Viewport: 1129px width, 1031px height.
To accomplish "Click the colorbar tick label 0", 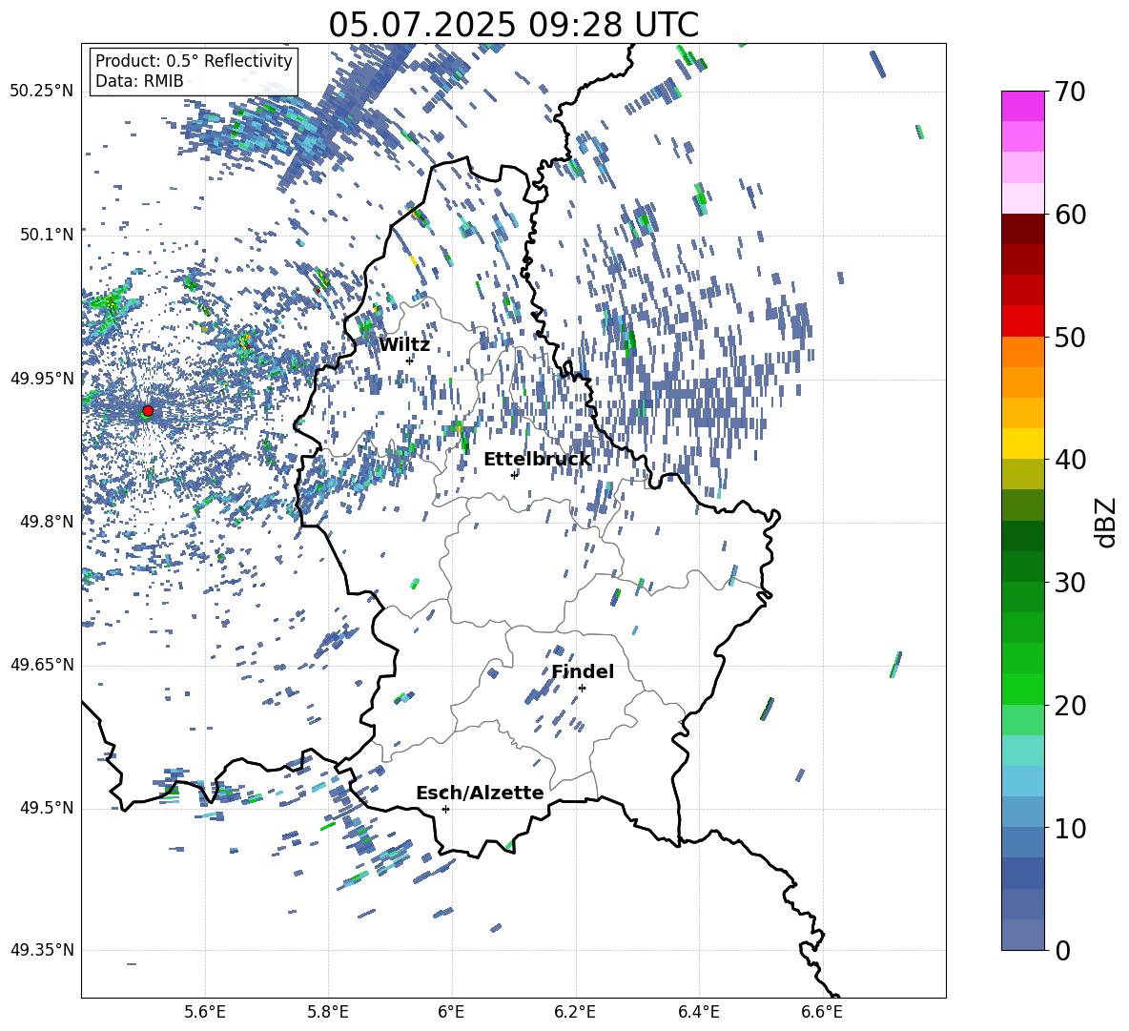I will pyautogui.click(x=1062, y=950).
